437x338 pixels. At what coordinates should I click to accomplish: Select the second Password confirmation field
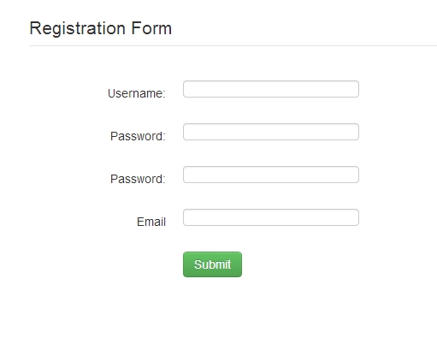pos(271,175)
